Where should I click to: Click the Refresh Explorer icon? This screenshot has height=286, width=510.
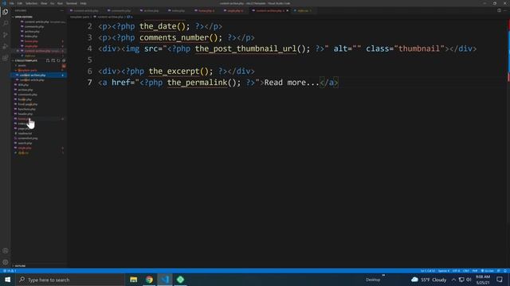(x=58, y=60)
